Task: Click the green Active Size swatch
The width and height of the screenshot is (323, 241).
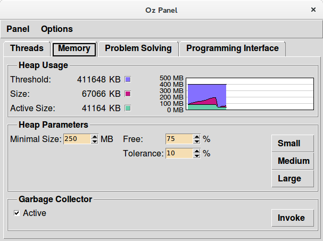Action: pyautogui.click(x=128, y=109)
